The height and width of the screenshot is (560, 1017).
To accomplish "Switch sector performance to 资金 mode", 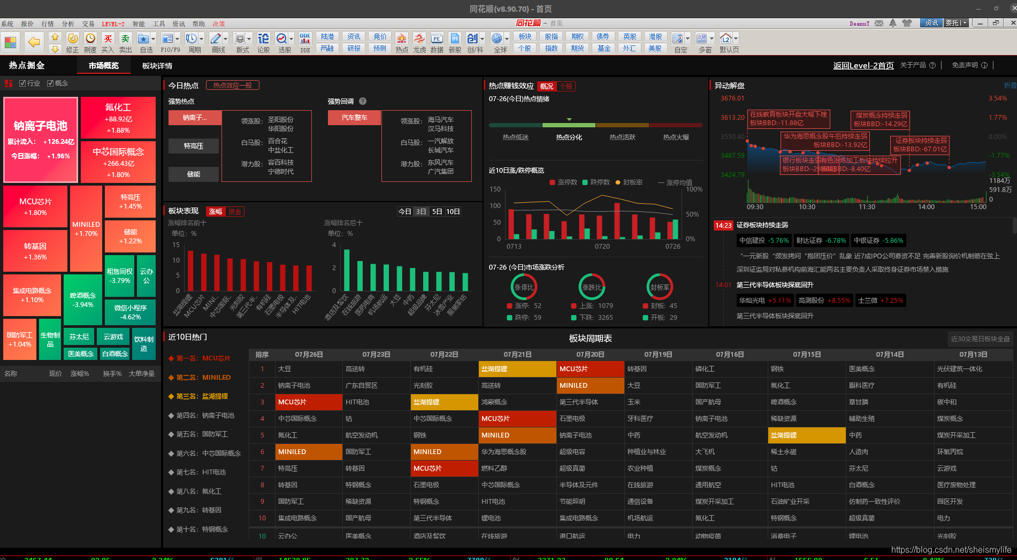I will click(x=235, y=212).
